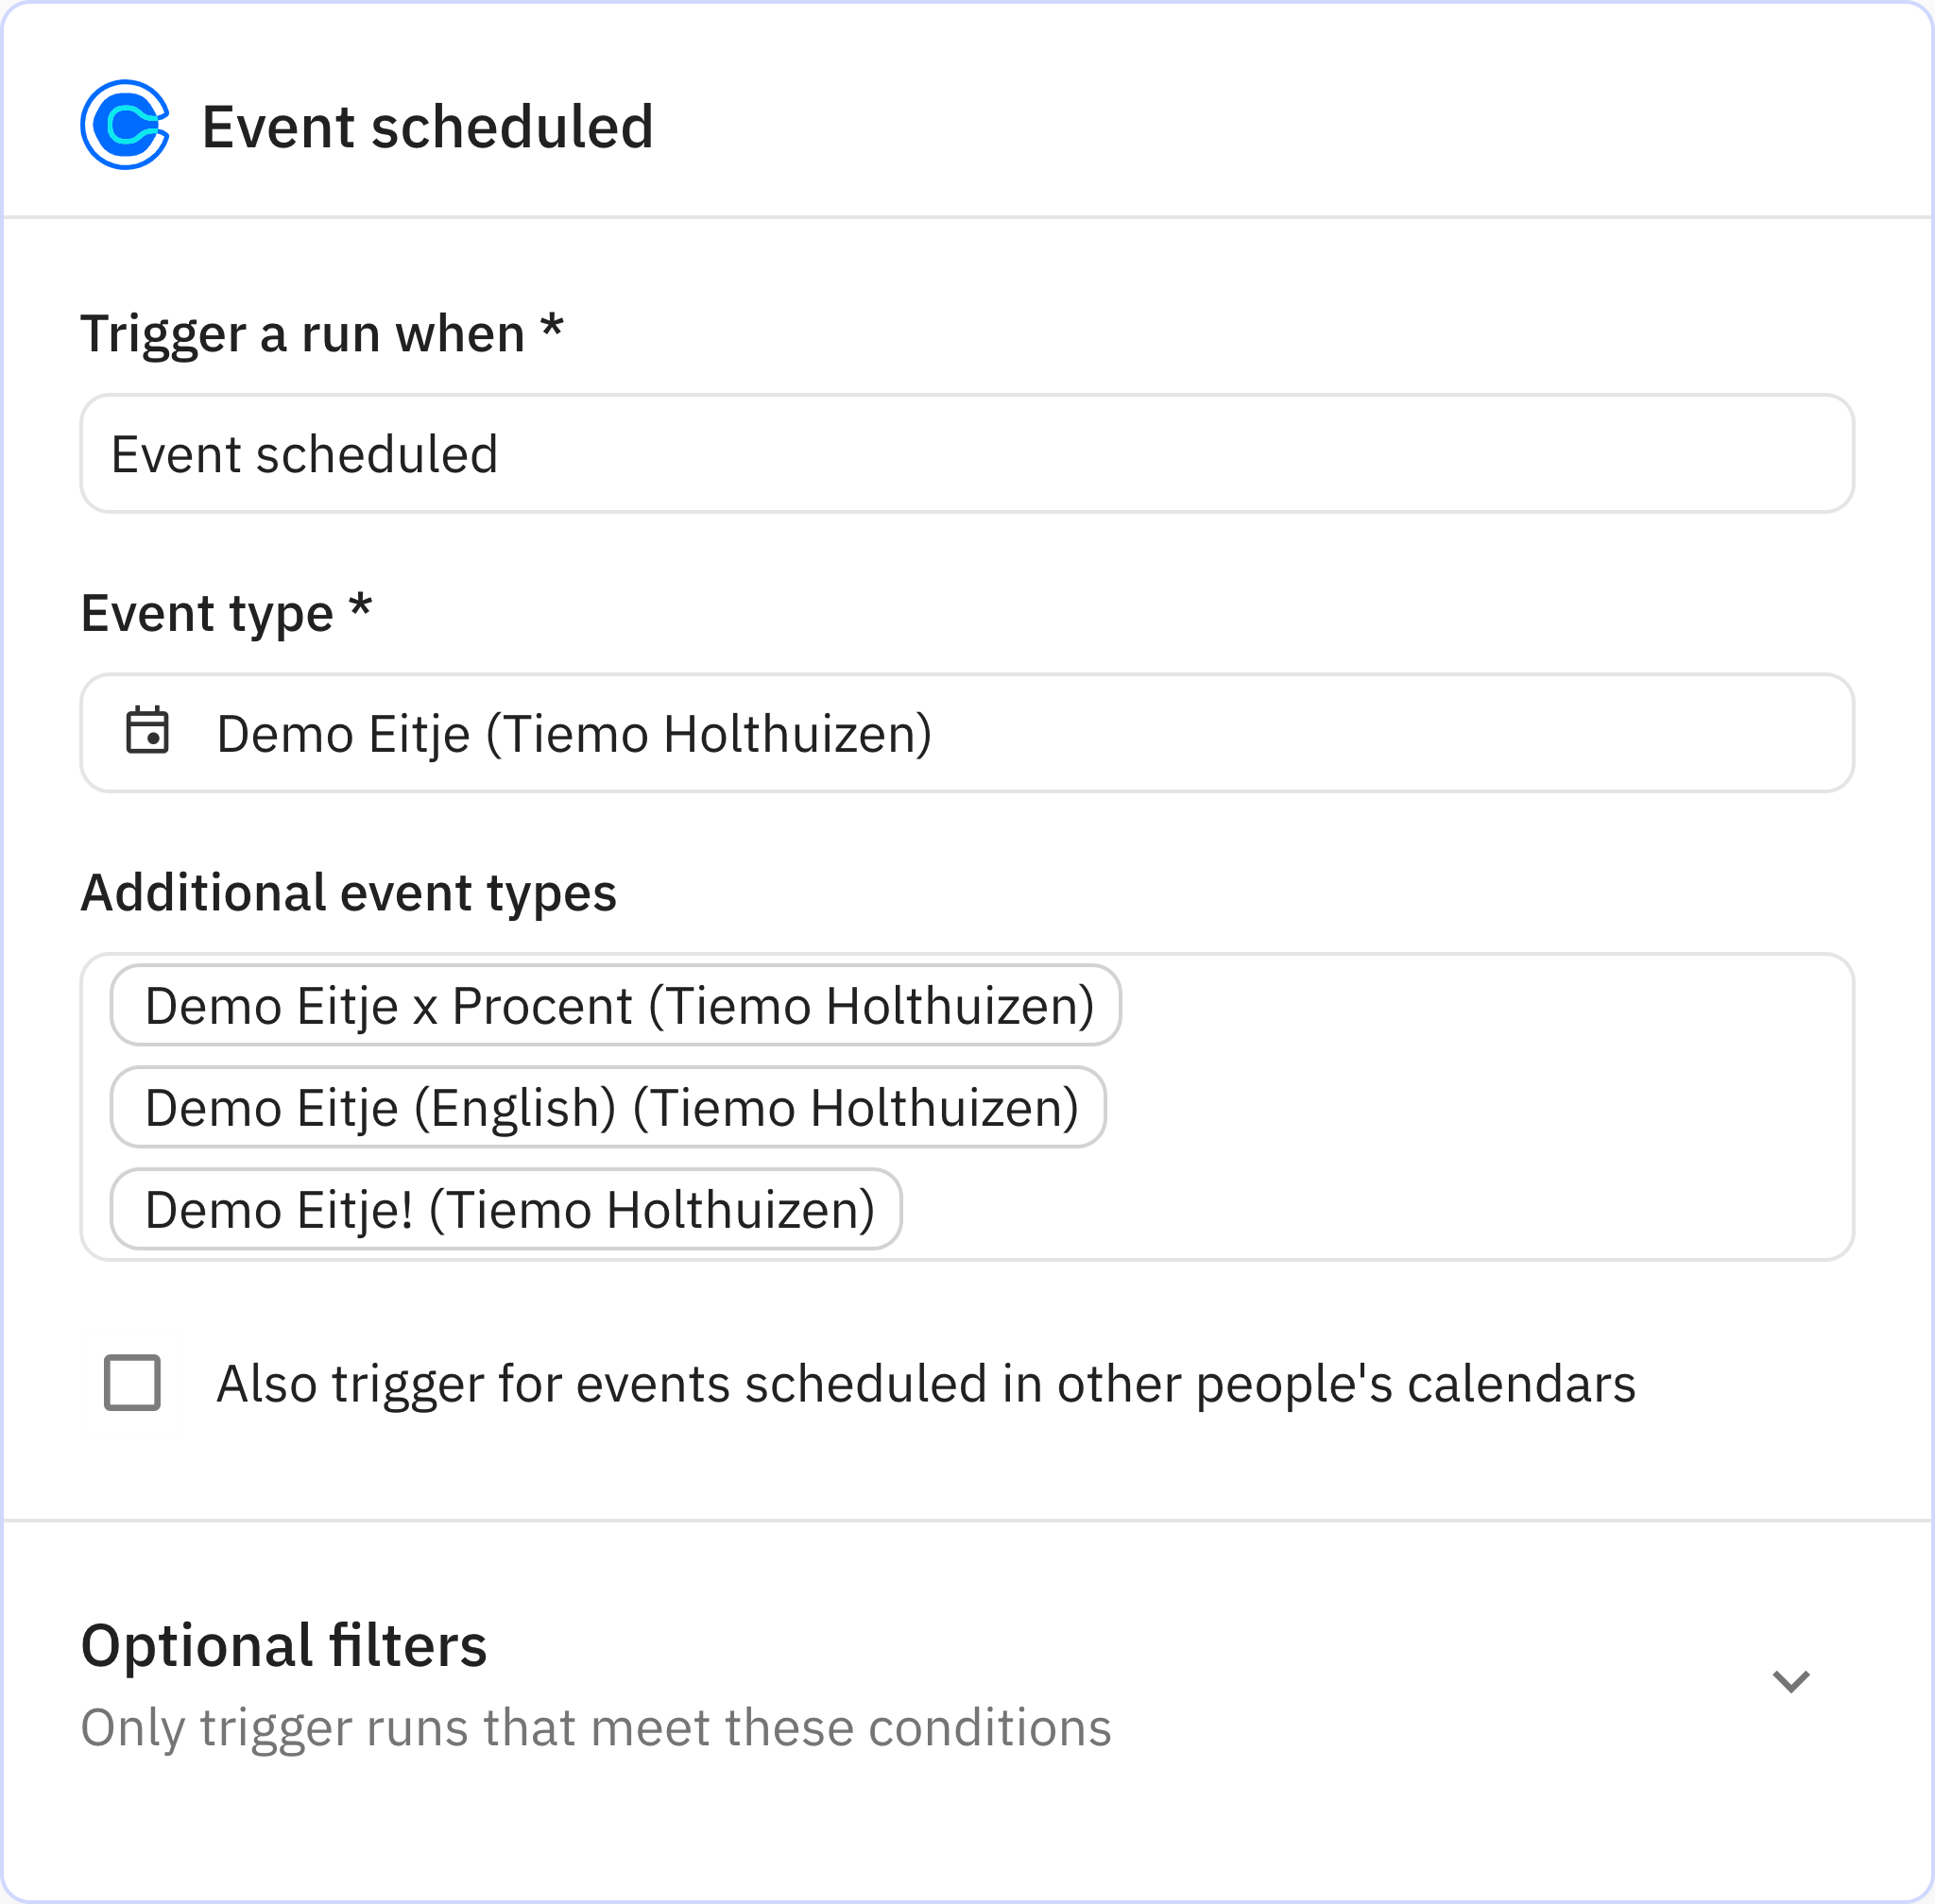
Task: Click the Demo Eitje (Tiemo Holthuizen) field
Action: pyautogui.click(x=574, y=733)
